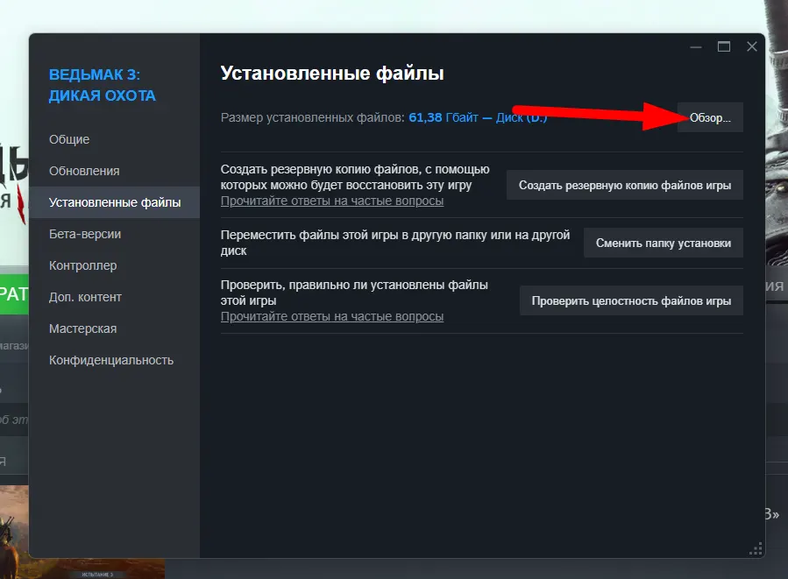Click the Переместить файлы этой игры description
Screen dimensions: 788x579
click(x=395, y=243)
